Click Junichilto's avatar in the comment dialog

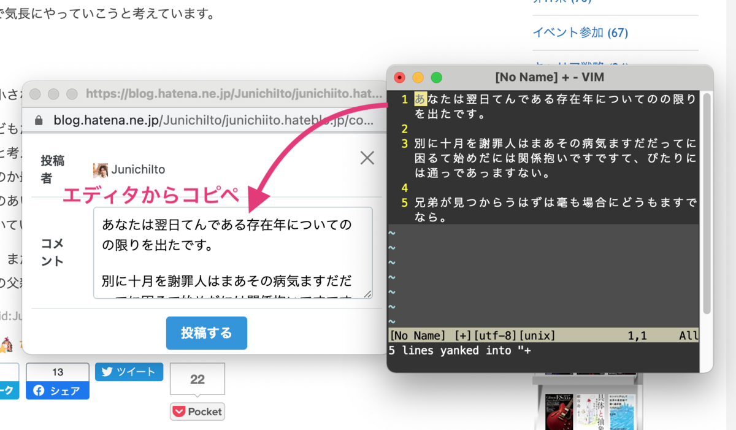coord(101,169)
